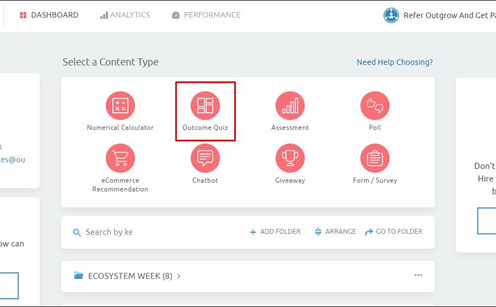Select the Giveaway trophy icon
This screenshot has height=307, width=496.
[290, 158]
